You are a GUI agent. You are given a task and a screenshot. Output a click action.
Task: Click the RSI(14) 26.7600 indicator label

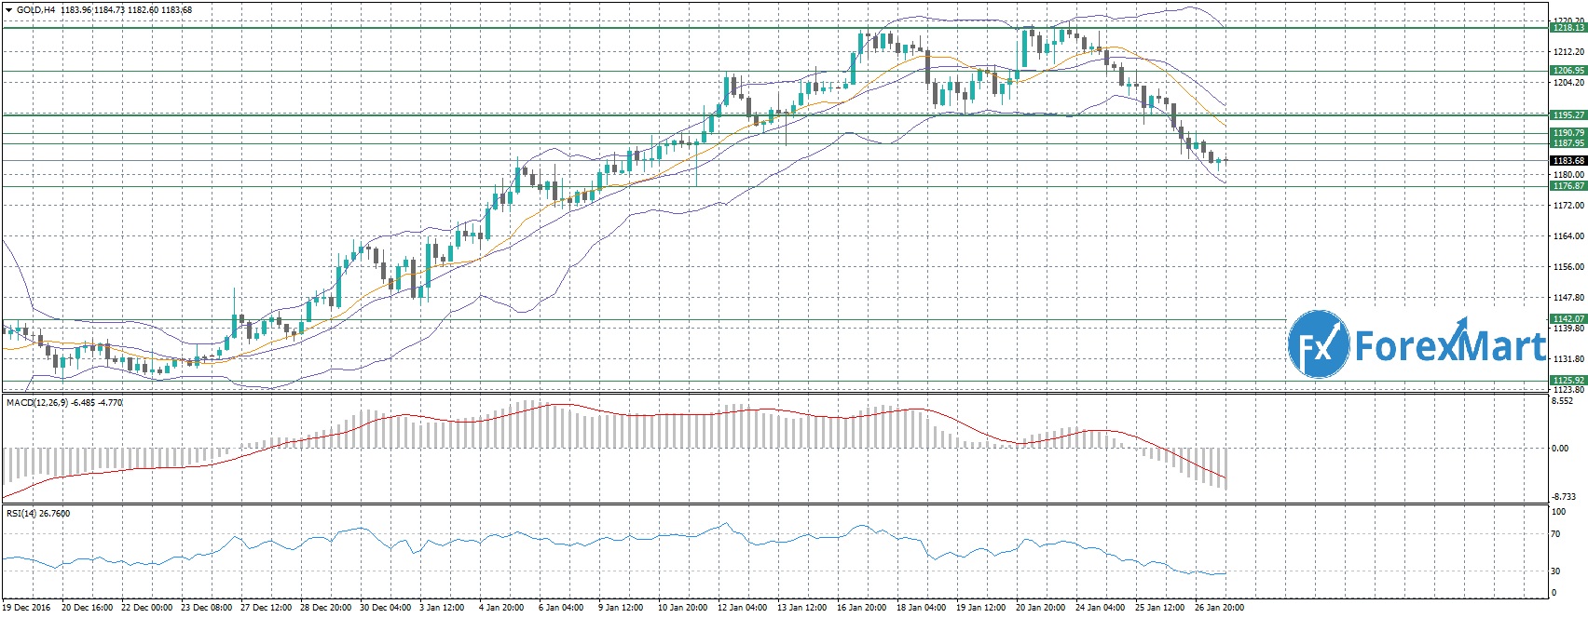[x=37, y=513]
